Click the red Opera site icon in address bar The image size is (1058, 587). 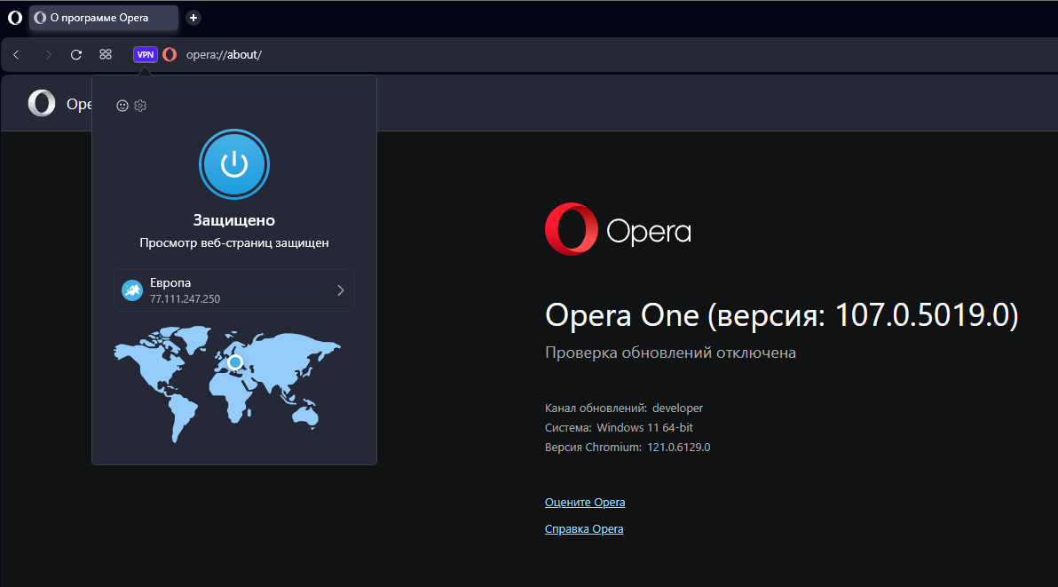point(170,55)
